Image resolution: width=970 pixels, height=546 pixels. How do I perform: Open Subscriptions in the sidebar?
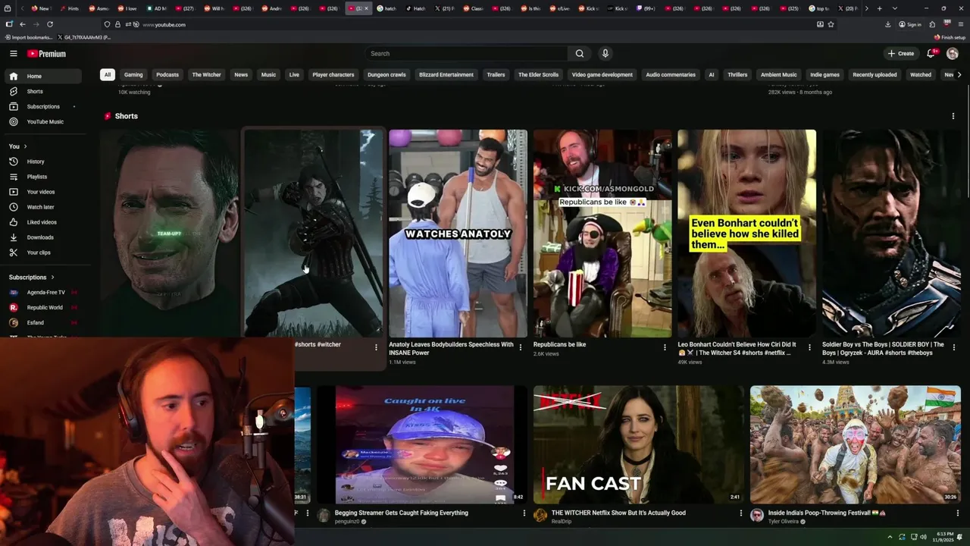coord(42,106)
